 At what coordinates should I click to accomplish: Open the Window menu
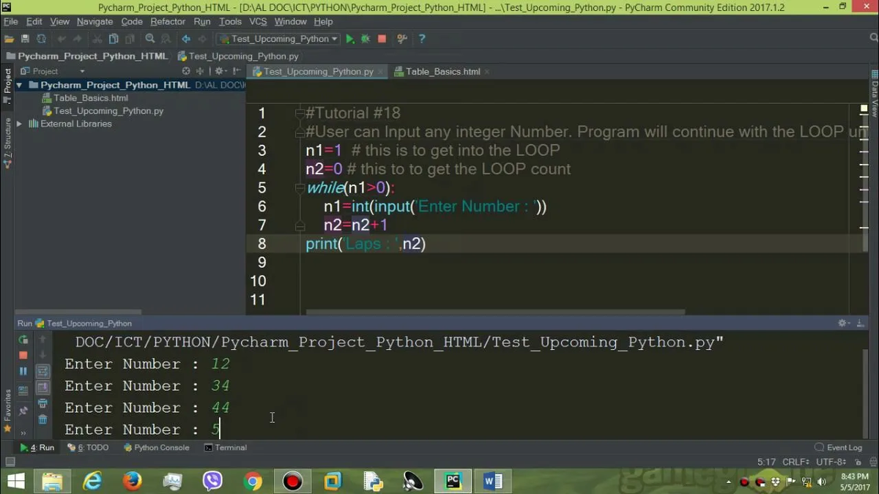(x=290, y=22)
